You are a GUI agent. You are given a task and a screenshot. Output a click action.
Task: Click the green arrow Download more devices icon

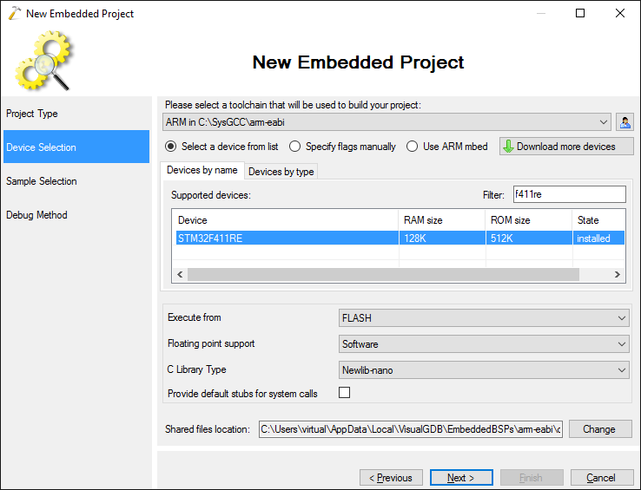pos(508,147)
